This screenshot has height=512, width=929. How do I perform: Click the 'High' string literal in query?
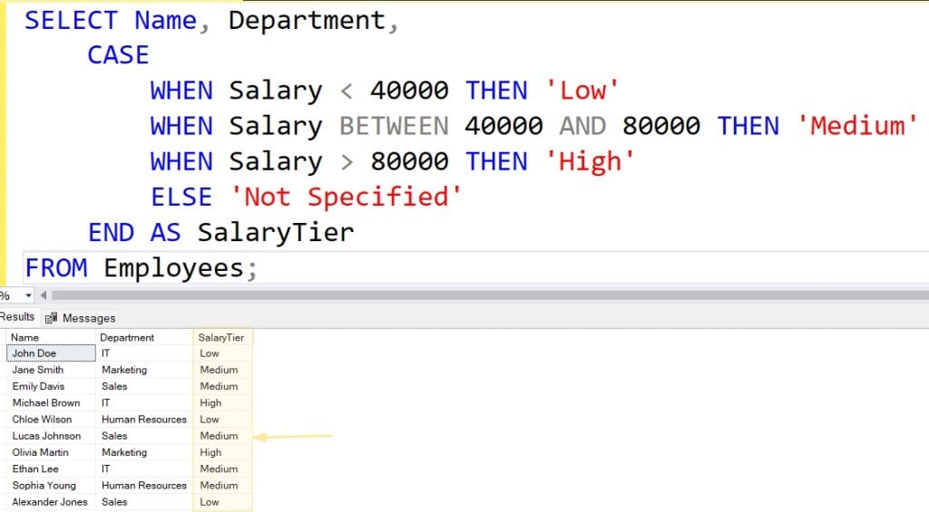click(x=590, y=161)
